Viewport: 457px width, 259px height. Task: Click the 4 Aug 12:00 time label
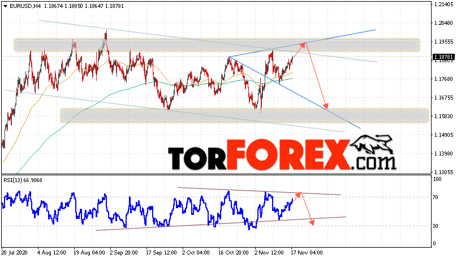[51, 253]
